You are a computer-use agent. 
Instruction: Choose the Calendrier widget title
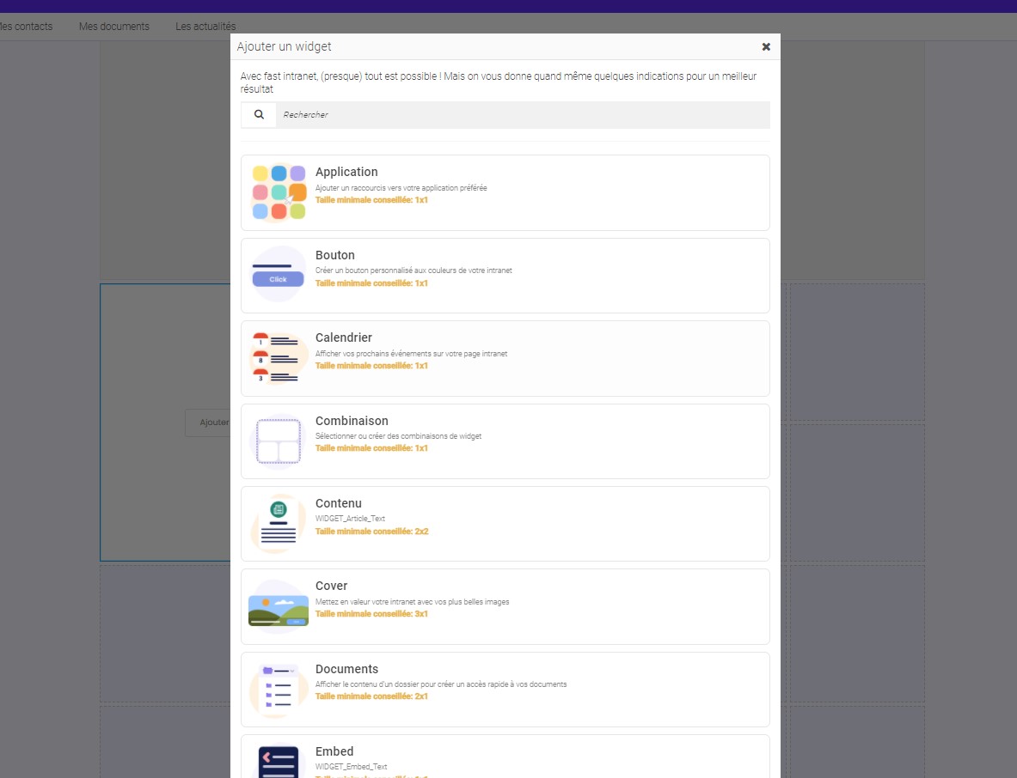(344, 337)
